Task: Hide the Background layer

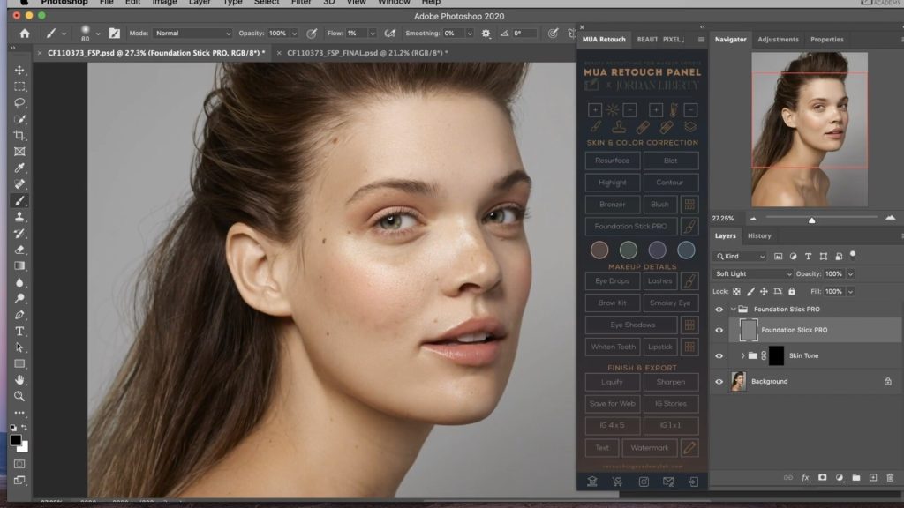Action: 719,381
